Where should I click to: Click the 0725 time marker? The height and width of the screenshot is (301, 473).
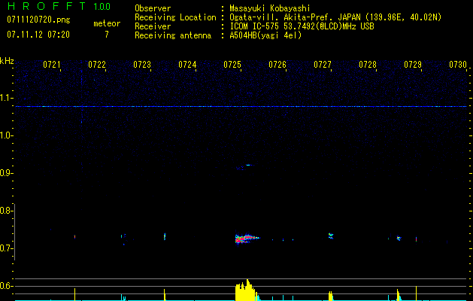[232, 65]
